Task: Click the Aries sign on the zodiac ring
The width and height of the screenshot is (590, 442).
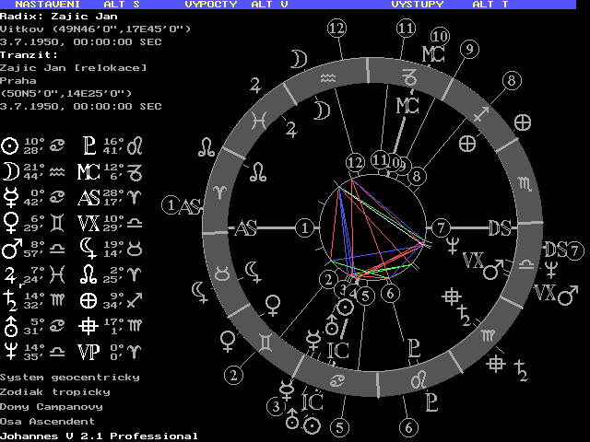Action: [x=219, y=190]
